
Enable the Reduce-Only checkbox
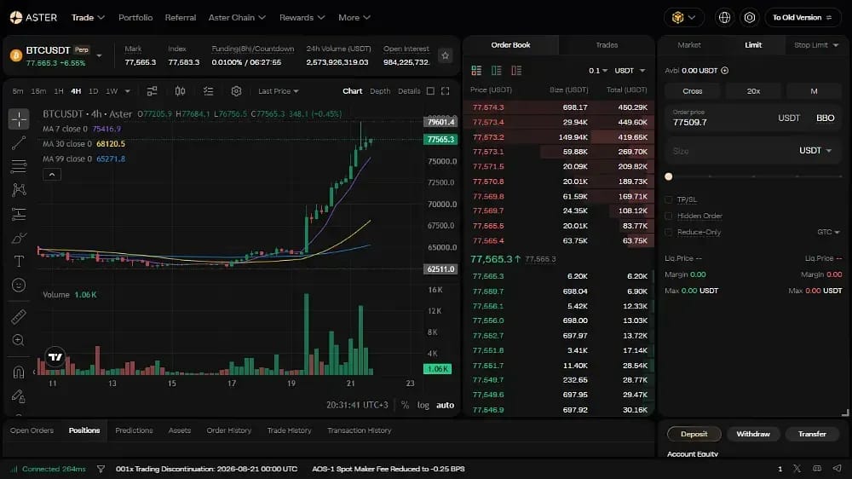coord(668,232)
